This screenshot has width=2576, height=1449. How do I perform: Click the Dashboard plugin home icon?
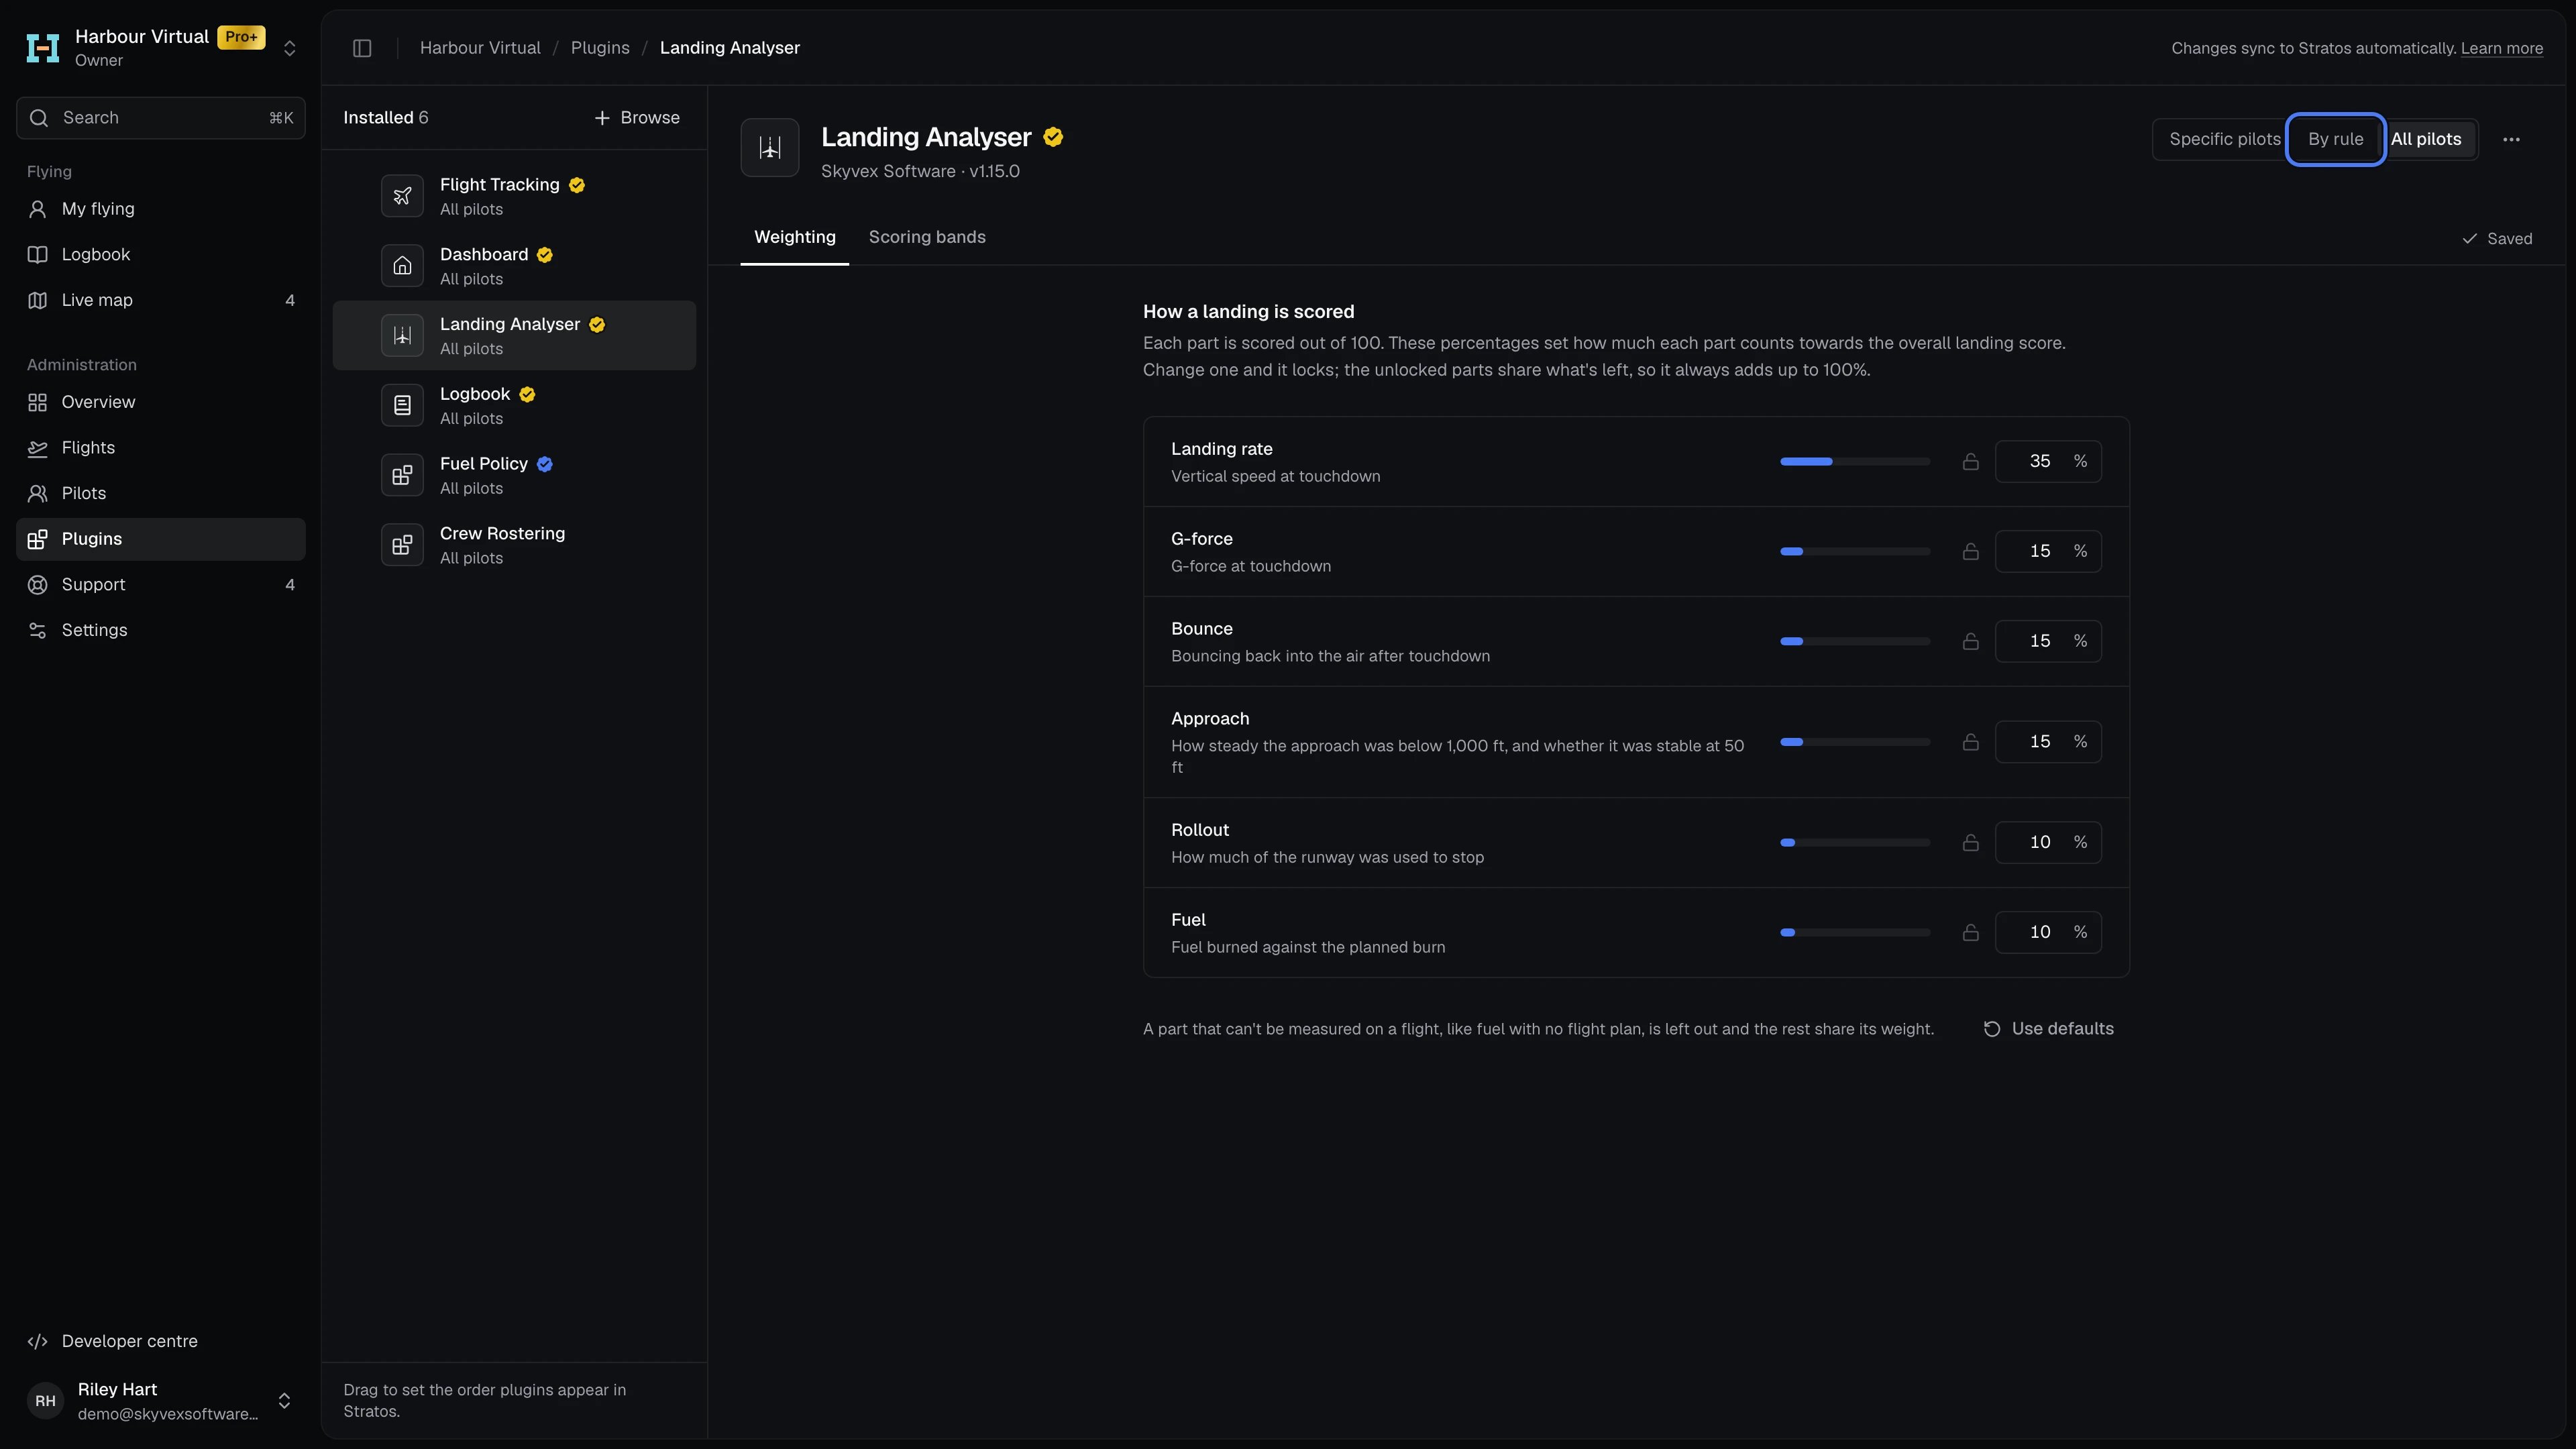click(x=402, y=266)
